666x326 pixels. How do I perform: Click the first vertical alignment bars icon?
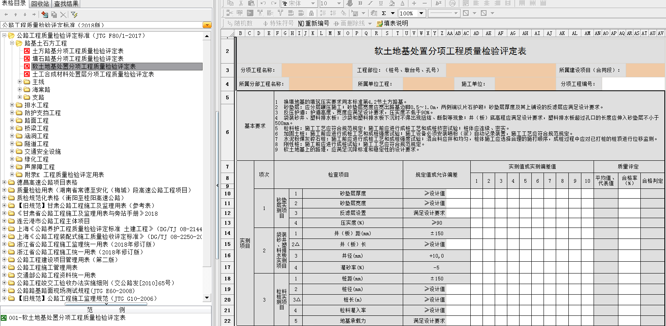522,3
